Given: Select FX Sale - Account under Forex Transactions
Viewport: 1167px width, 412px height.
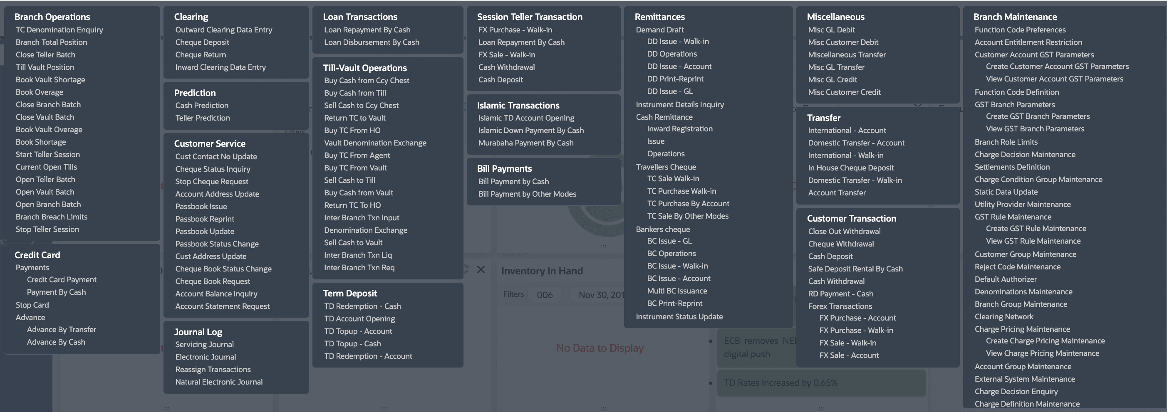Looking at the screenshot, I should click(x=849, y=355).
